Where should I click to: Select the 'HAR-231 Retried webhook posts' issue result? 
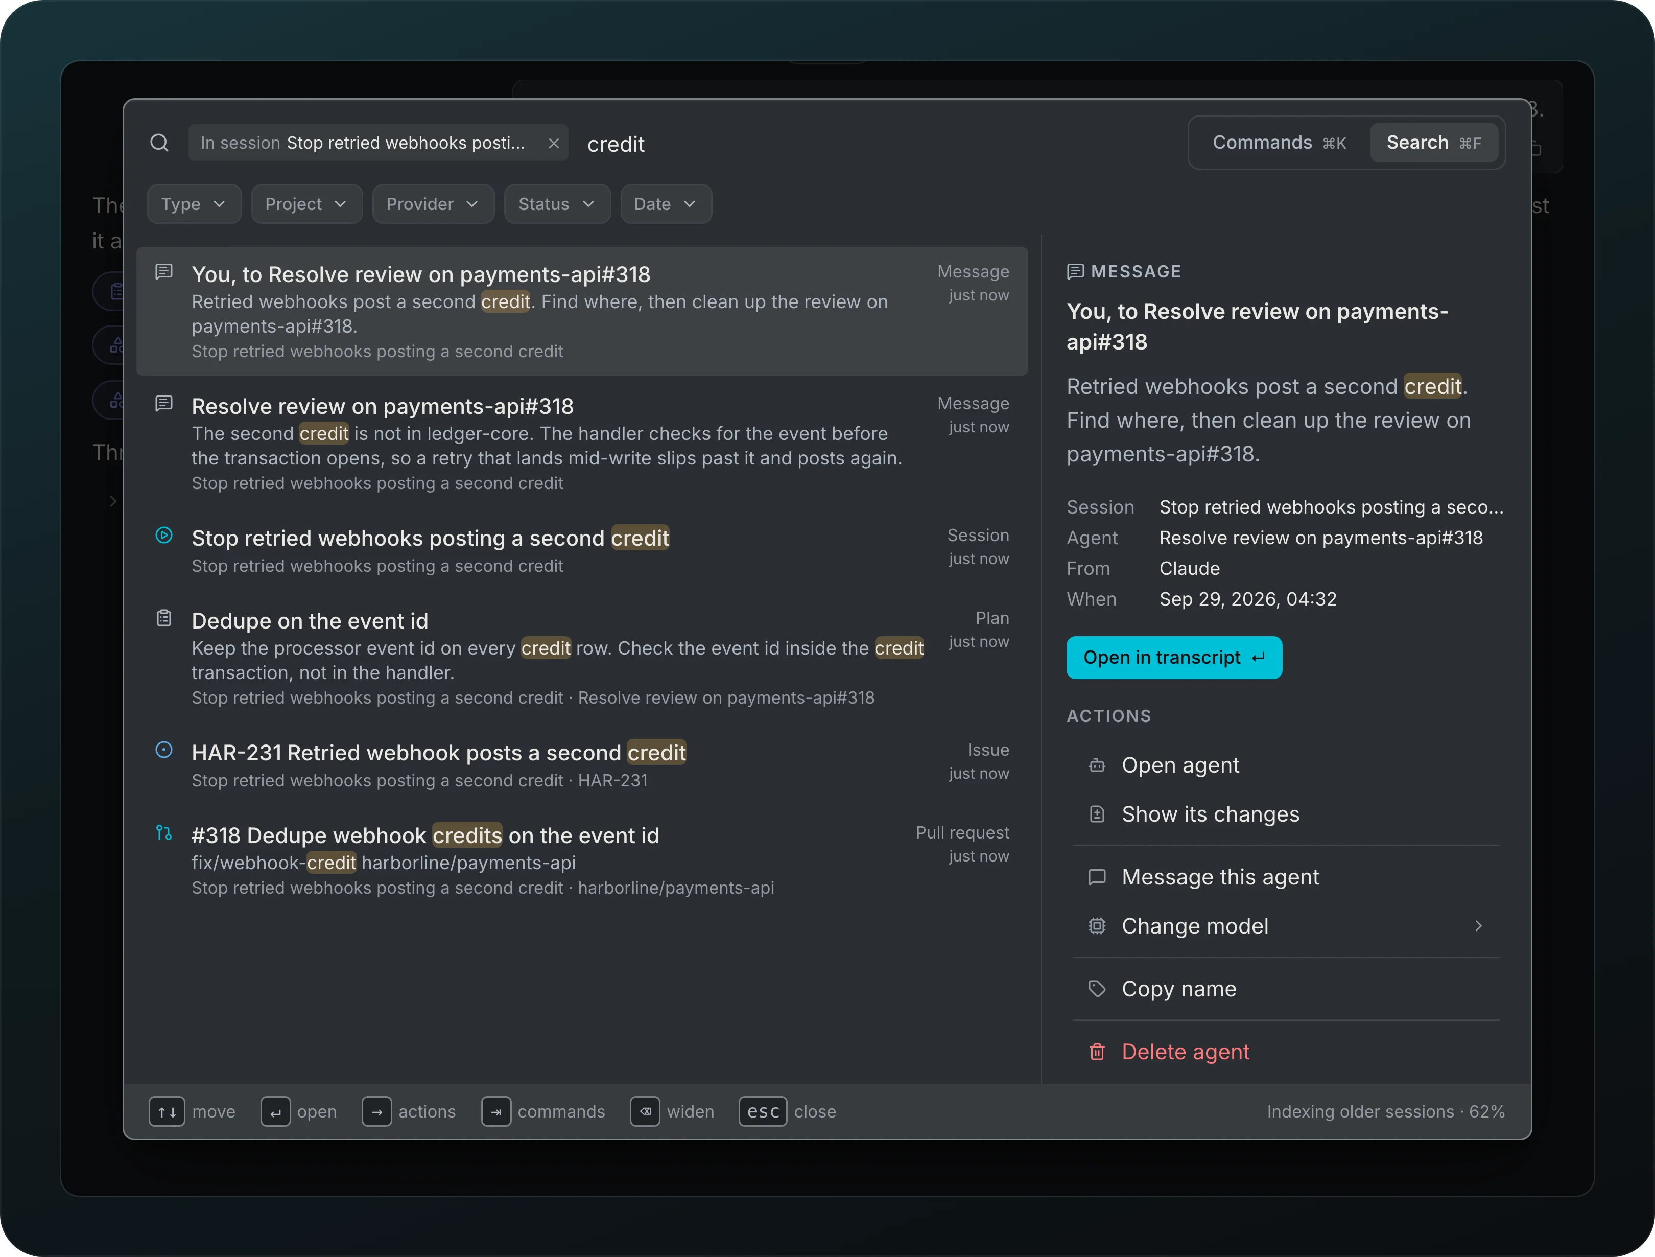[582, 765]
